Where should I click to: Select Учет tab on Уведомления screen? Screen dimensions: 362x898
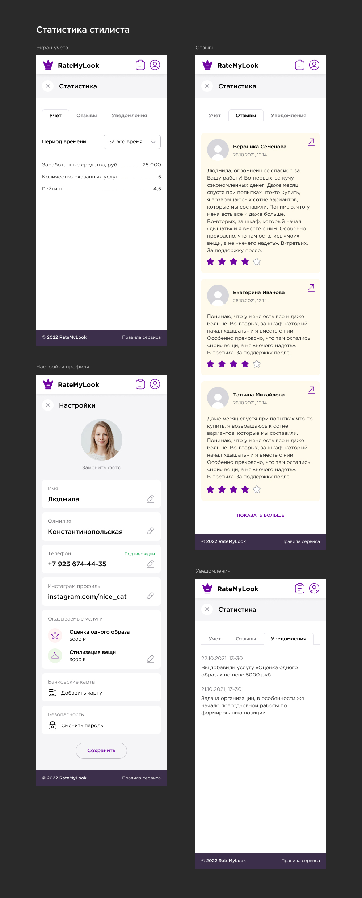click(x=215, y=639)
